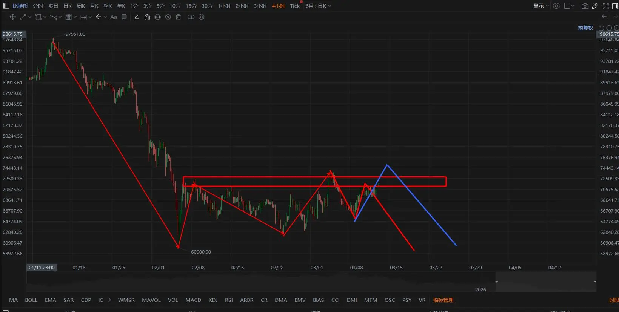Toggle the left sidebar panel icon
Image resolution: width=619 pixels, height=312 pixels.
coord(6,6)
